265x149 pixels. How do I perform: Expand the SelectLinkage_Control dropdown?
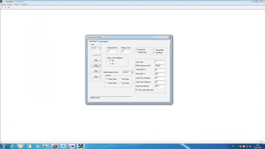coord(132,72)
